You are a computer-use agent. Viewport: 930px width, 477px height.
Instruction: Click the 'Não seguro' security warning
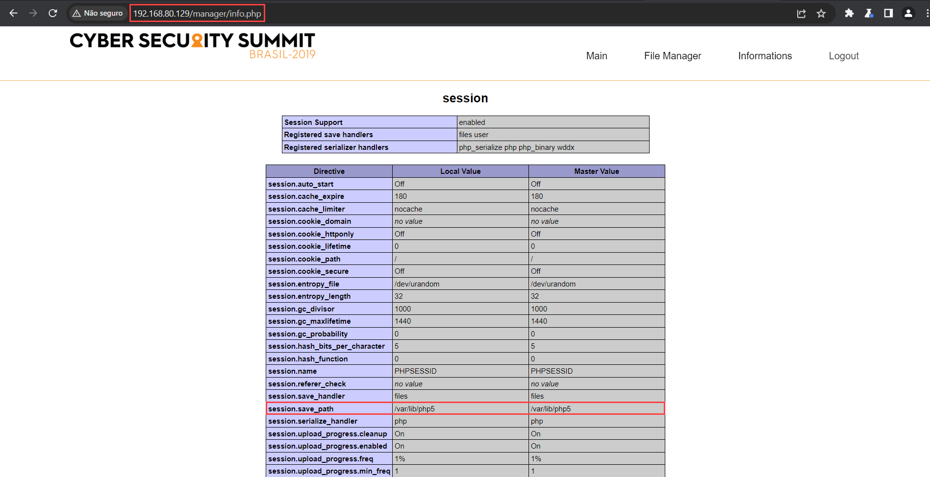pyautogui.click(x=98, y=13)
